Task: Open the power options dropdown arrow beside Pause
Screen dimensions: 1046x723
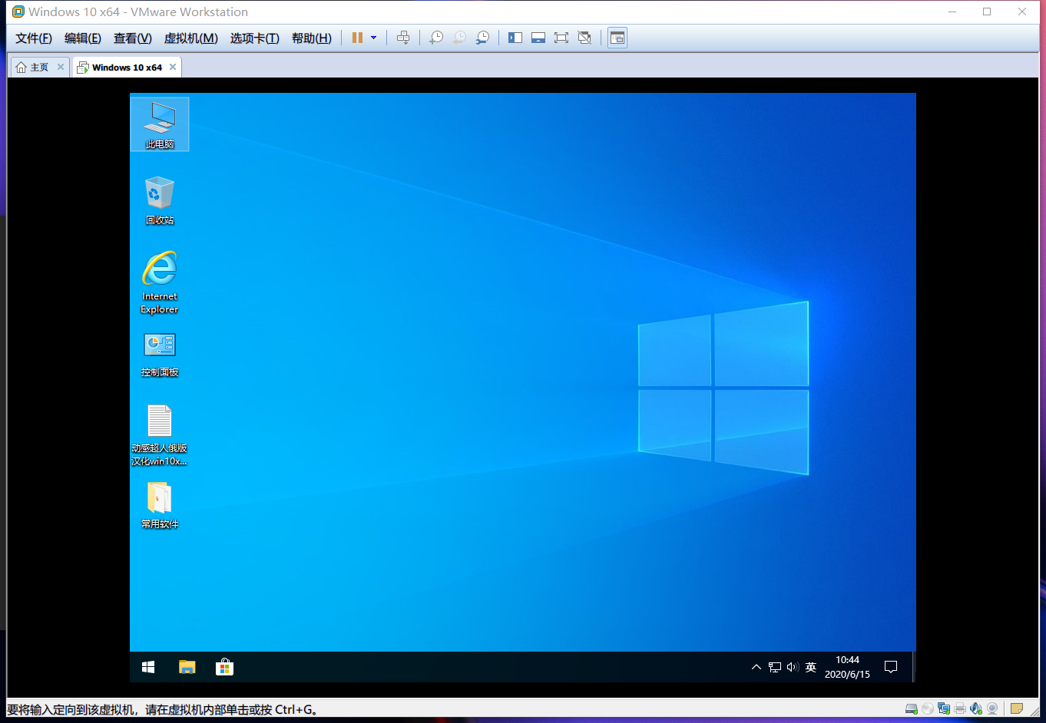Action: click(x=374, y=38)
